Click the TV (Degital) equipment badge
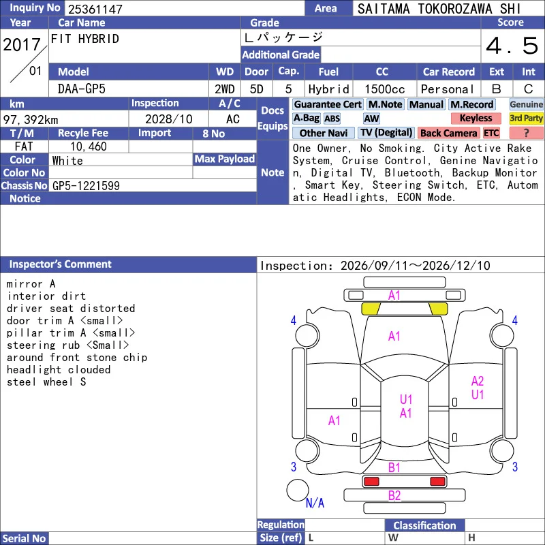 tap(386, 133)
